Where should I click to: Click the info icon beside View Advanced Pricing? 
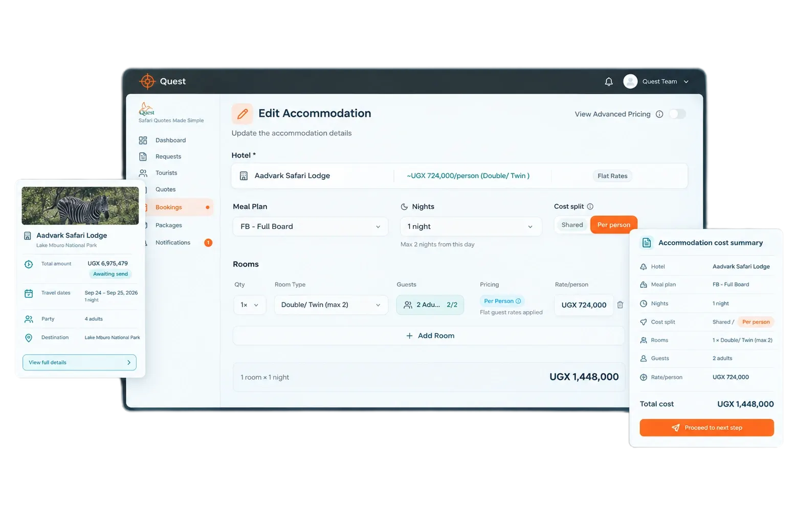pos(659,114)
